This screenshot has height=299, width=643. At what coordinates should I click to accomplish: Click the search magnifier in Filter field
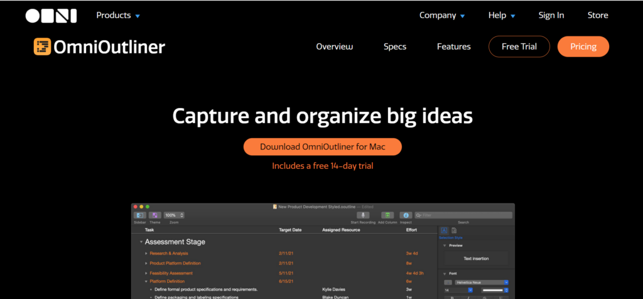(419, 215)
